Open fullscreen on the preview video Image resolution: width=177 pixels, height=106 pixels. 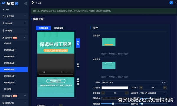tap(67, 72)
